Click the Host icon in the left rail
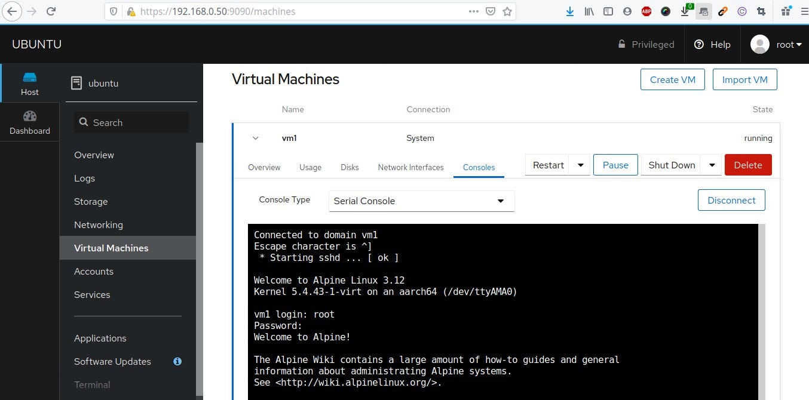 pos(30,84)
